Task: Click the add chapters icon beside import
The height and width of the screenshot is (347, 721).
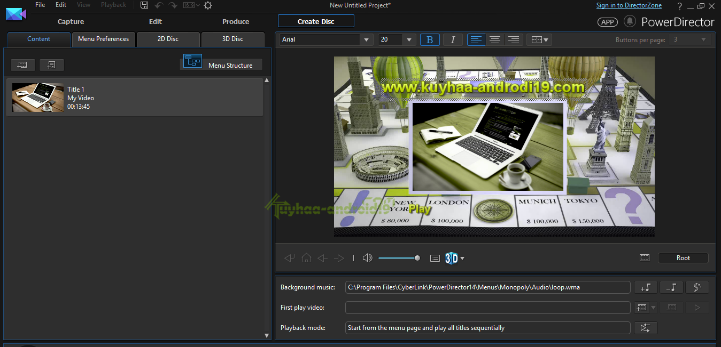Action: click(52, 65)
